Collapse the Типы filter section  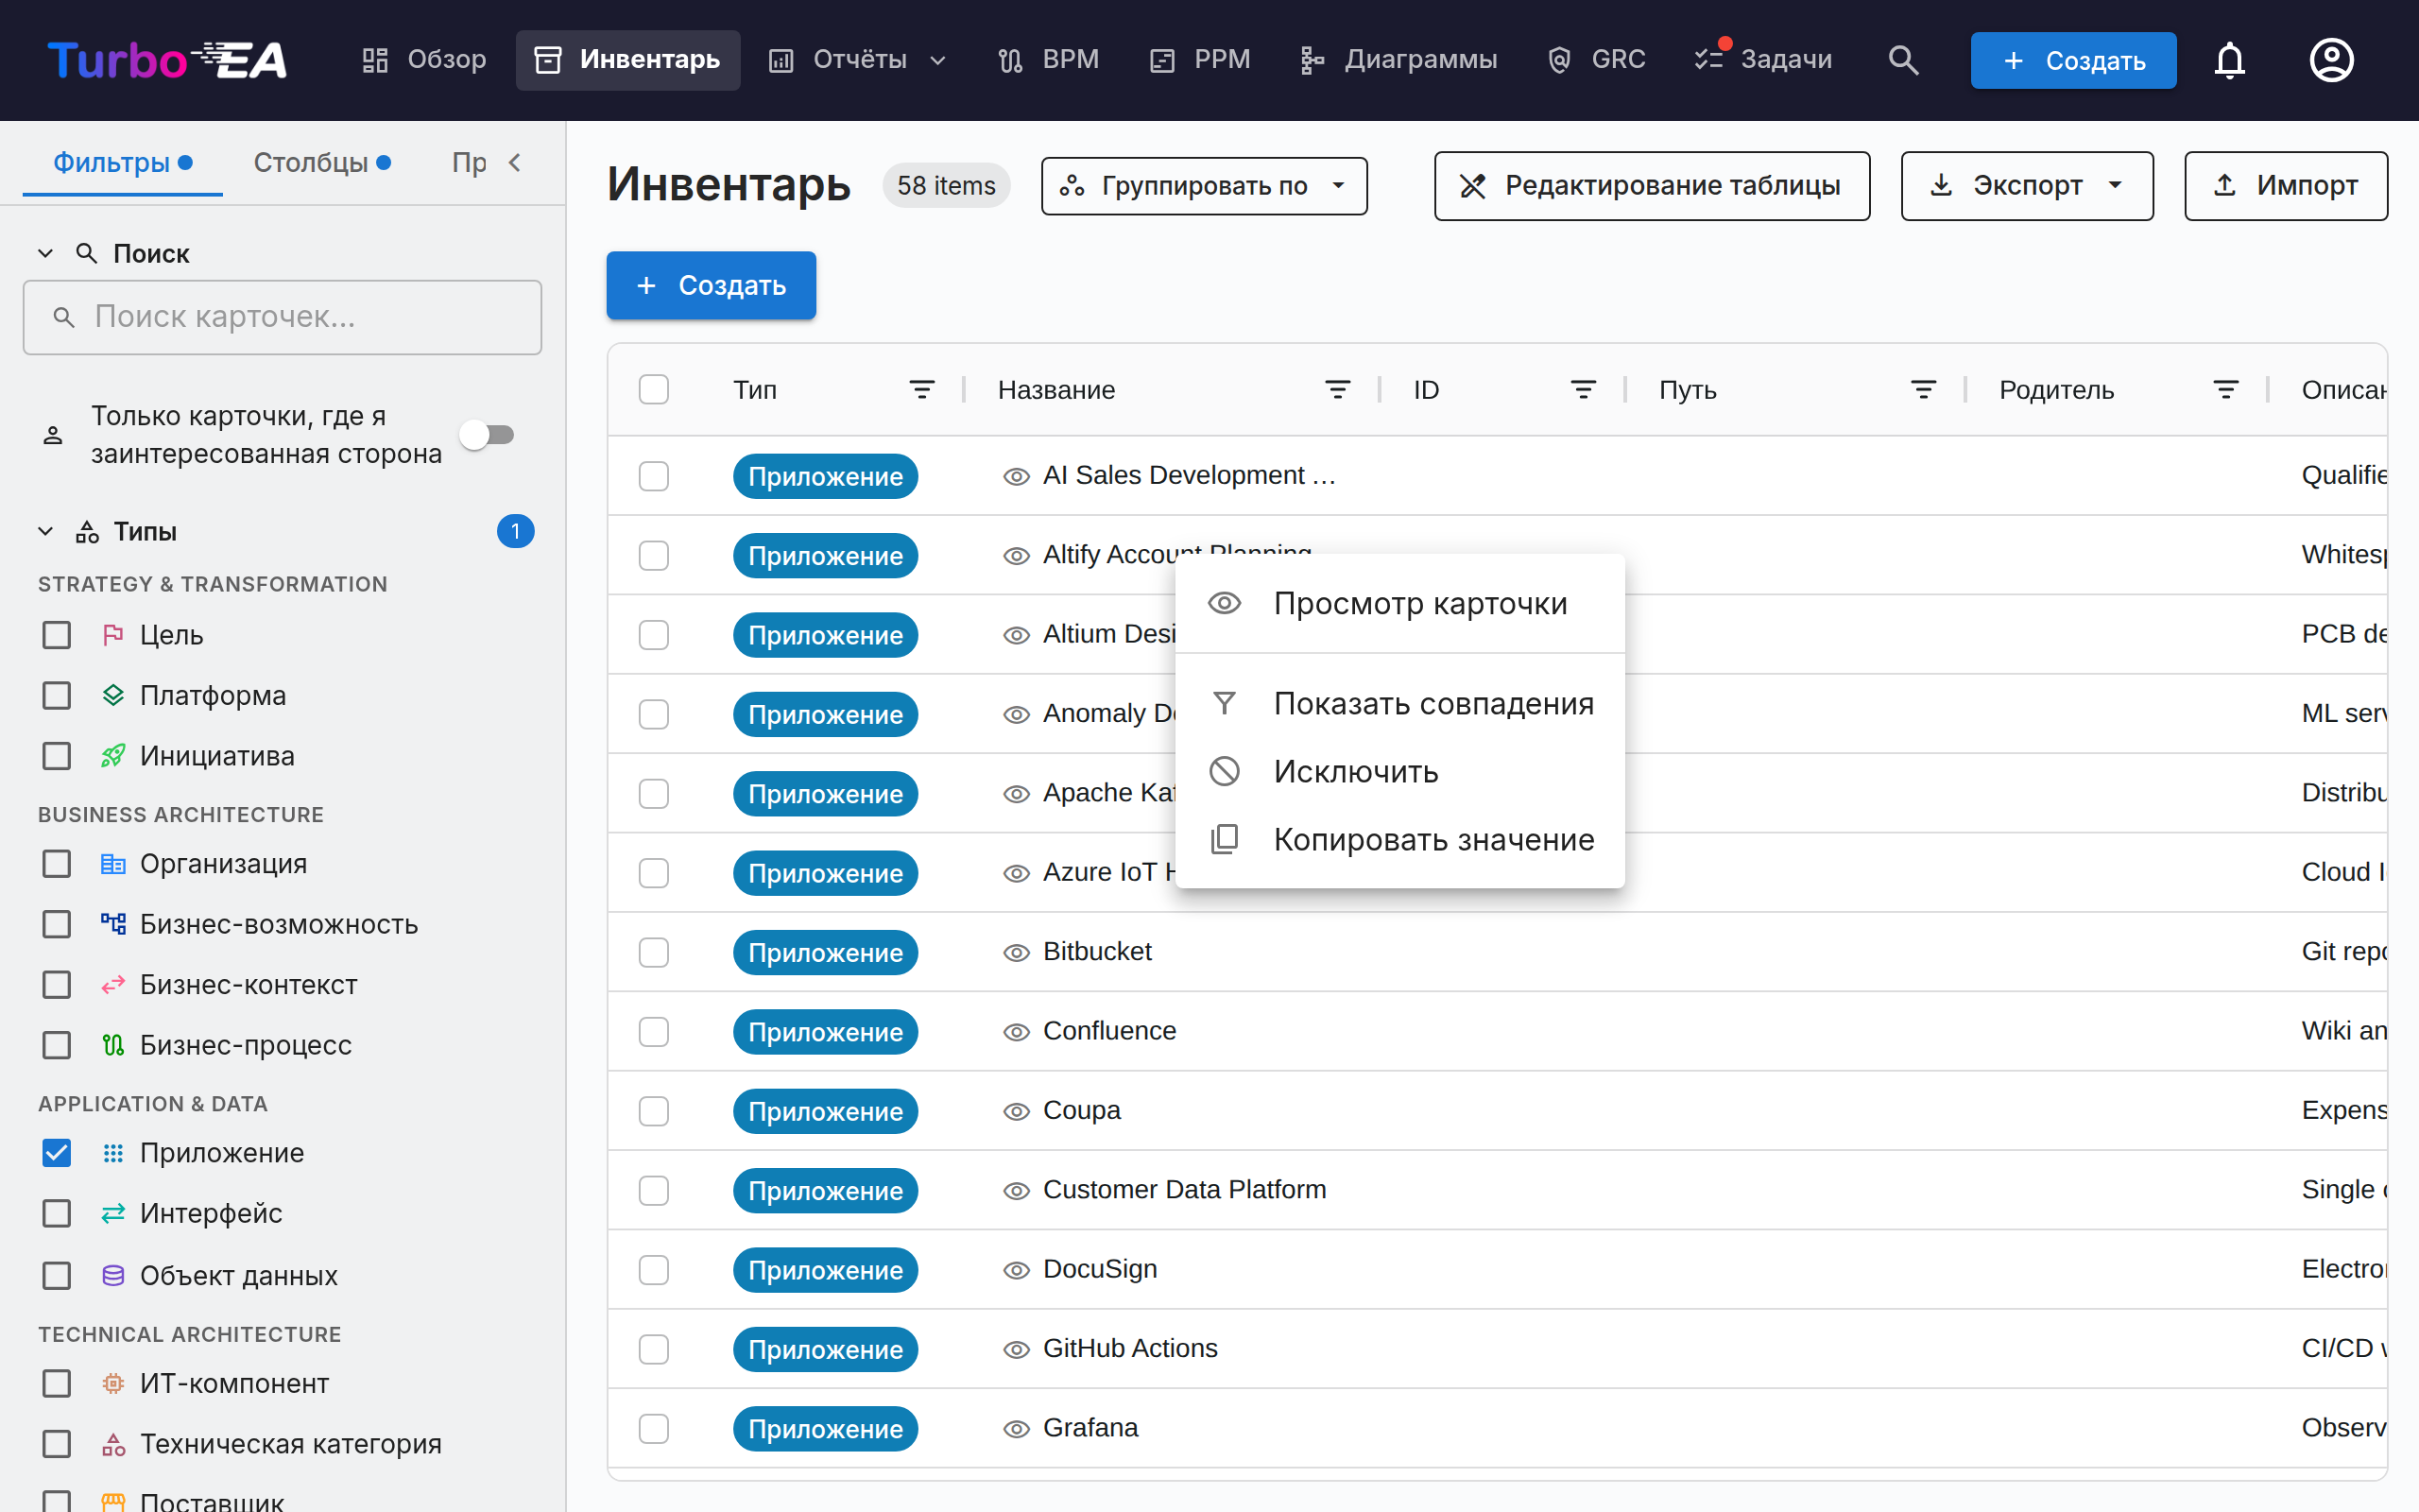tap(45, 531)
